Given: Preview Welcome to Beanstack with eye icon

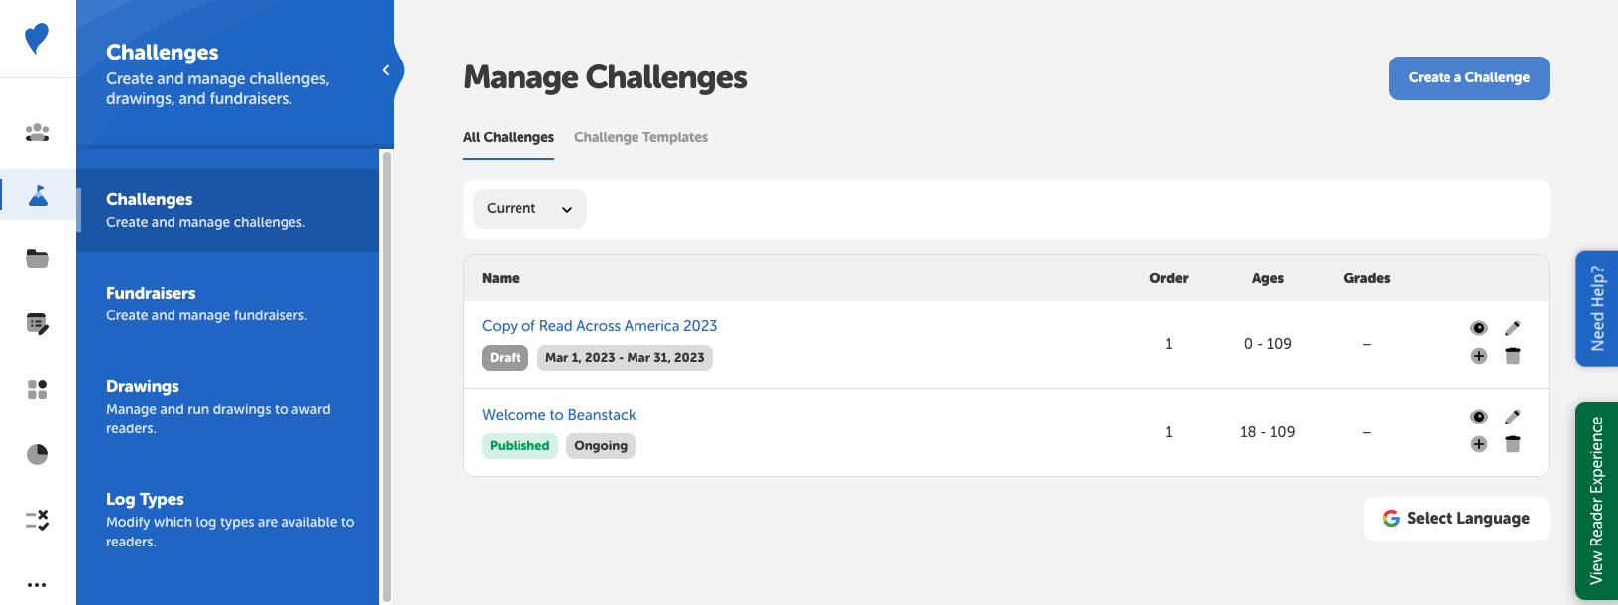Looking at the screenshot, I should click(x=1479, y=417).
